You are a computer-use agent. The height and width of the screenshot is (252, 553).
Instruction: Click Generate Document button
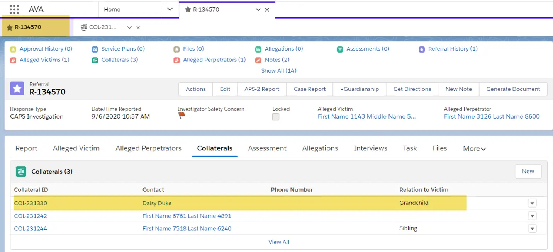point(513,89)
